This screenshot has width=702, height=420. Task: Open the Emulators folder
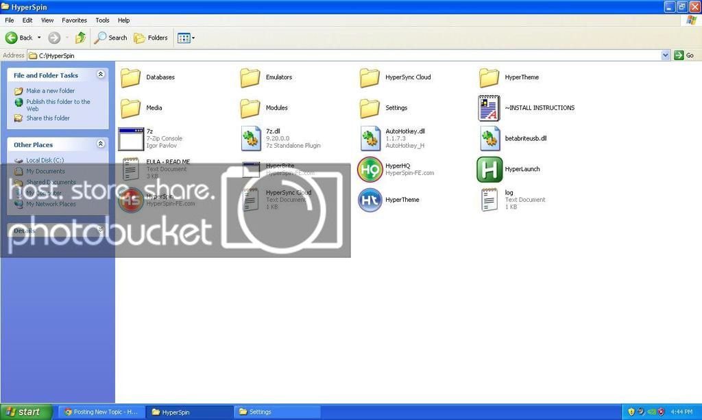coord(250,78)
